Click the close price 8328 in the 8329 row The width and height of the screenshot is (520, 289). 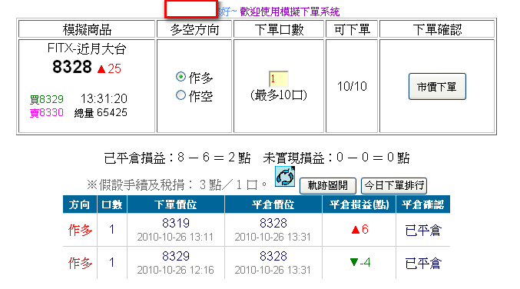[x=273, y=256]
